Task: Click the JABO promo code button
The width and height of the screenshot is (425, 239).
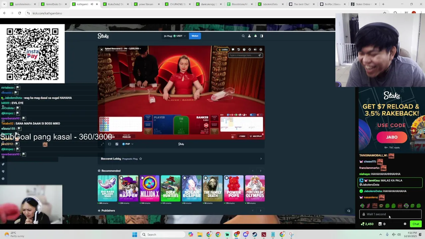Action: (x=392, y=137)
